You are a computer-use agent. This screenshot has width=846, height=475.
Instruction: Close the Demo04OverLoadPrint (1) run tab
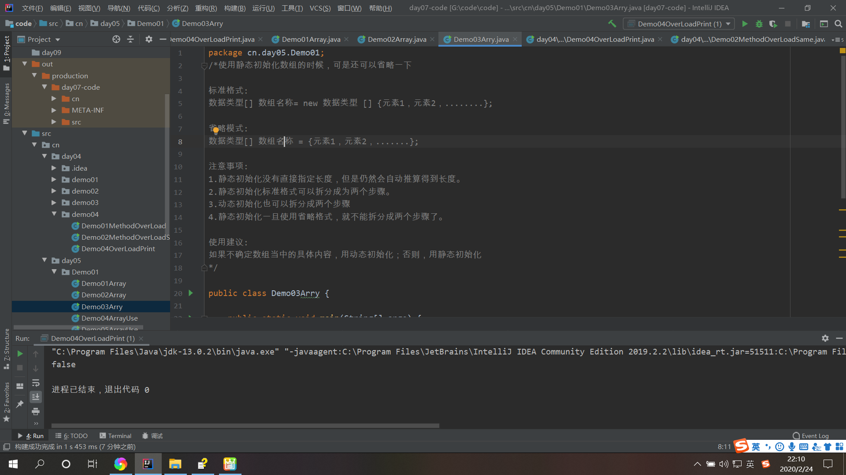141,338
